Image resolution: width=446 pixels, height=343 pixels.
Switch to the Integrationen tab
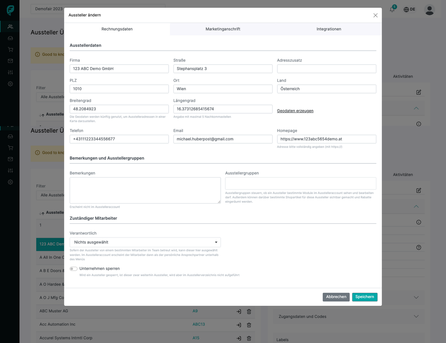pos(328,29)
